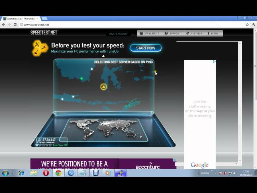Launch Opera from the taskbar

coord(46,173)
